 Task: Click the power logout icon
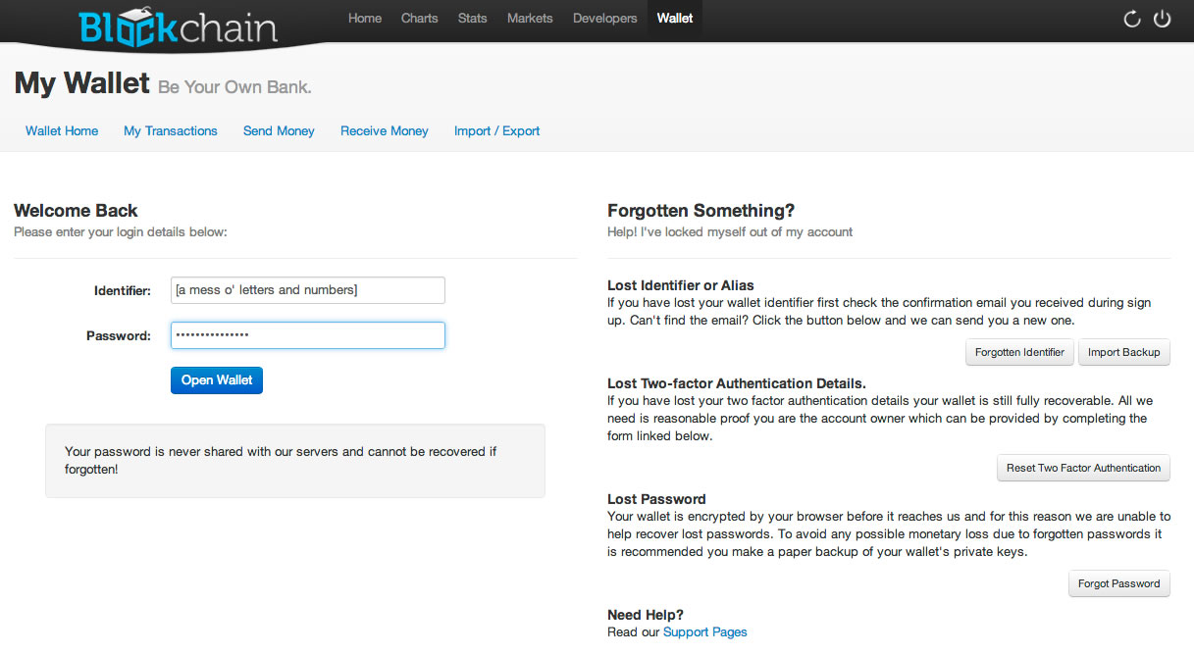pos(1163,19)
